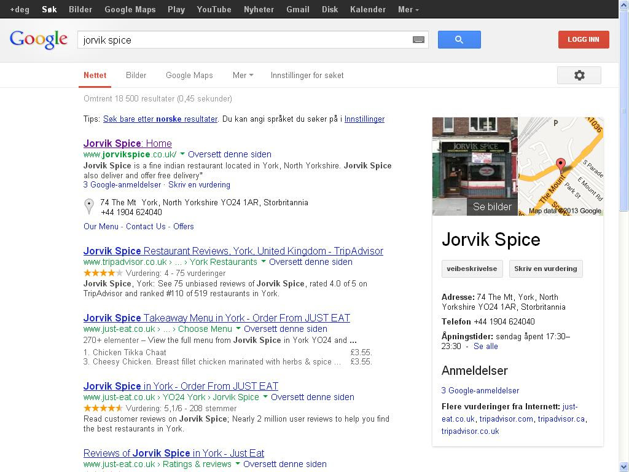Open Kalender from the top bar
Viewport: 629px width, 472px height.
pyautogui.click(x=368, y=9)
